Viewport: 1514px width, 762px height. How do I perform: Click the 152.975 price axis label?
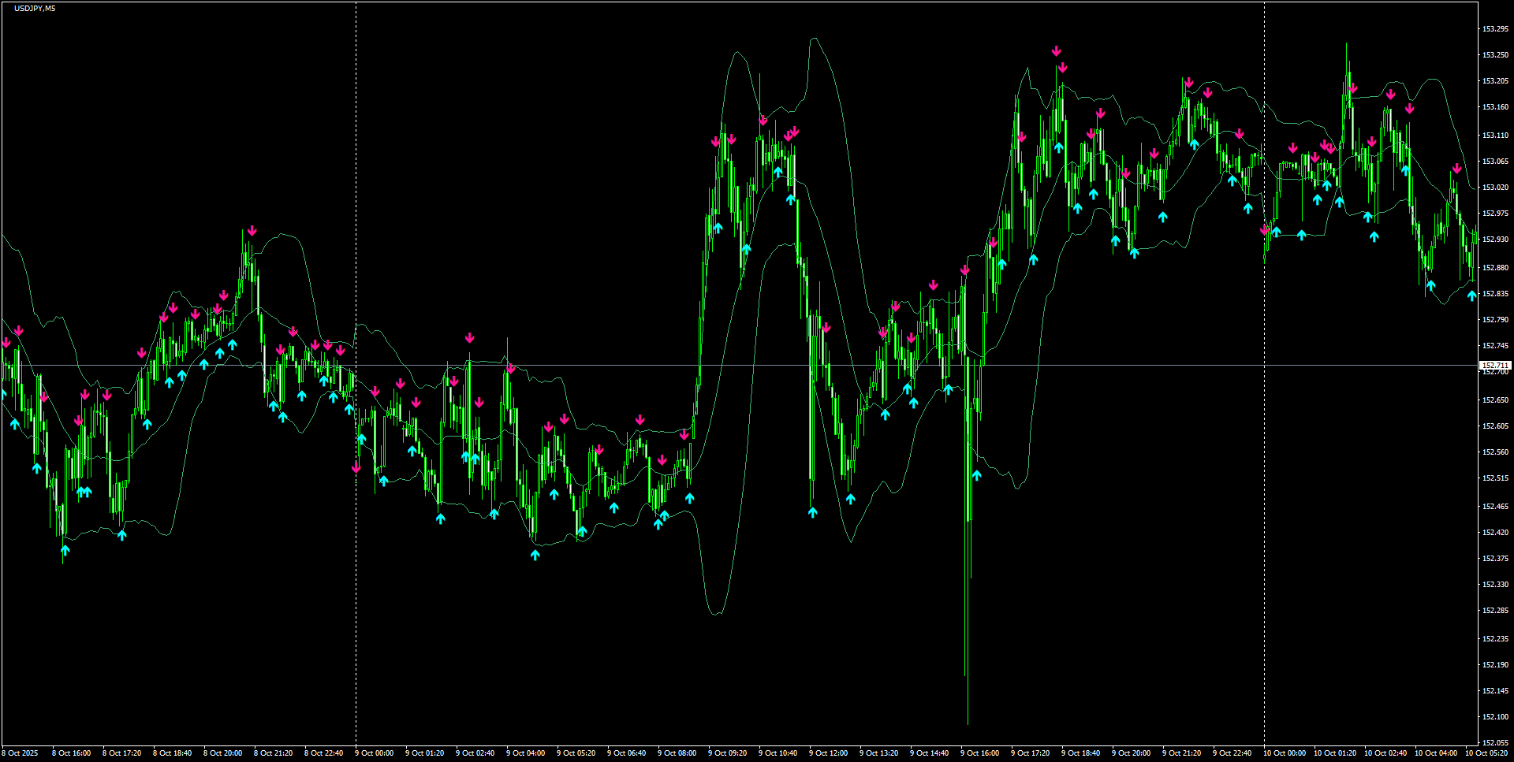point(1495,214)
